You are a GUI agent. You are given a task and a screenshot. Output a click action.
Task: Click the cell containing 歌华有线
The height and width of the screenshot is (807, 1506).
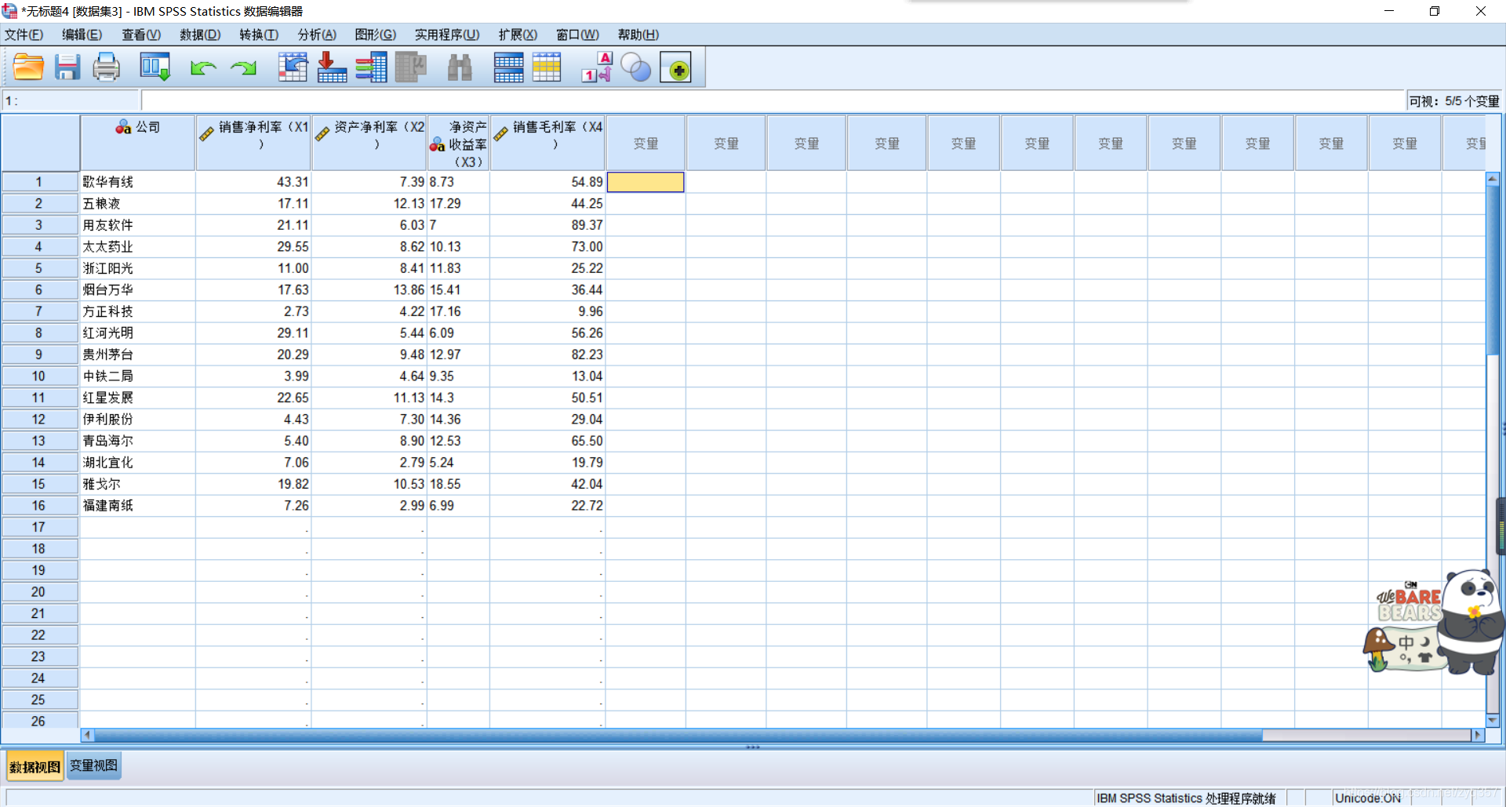coord(137,182)
